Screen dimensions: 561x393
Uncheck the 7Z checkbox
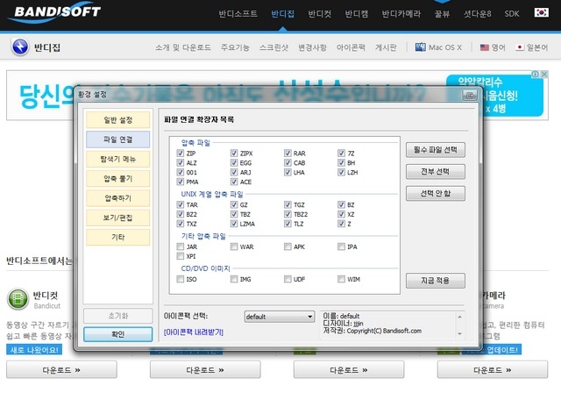pyautogui.click(x=341, y=154)
